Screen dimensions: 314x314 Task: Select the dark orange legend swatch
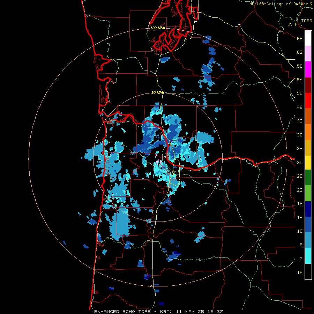pos(308,116)
